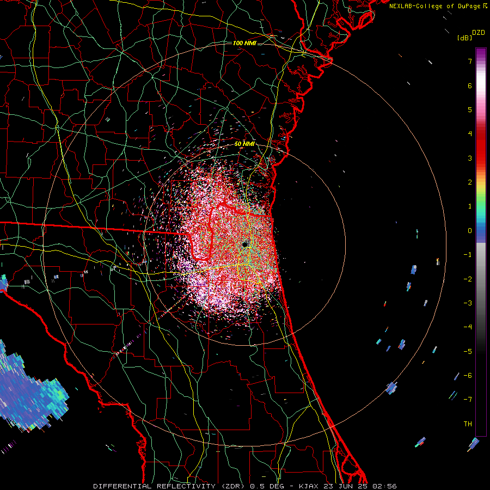The height and width of the screenshot is (490, 490).
Task: Click the 6 dB scale value
Action: click(470, 85)
